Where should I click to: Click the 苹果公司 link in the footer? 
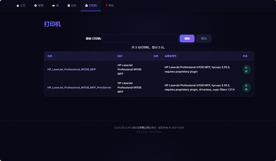tap(144, 128)
